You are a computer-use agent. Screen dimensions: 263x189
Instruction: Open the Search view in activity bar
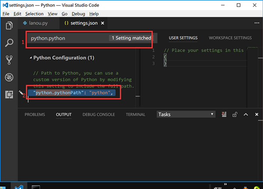coord(9,43)
